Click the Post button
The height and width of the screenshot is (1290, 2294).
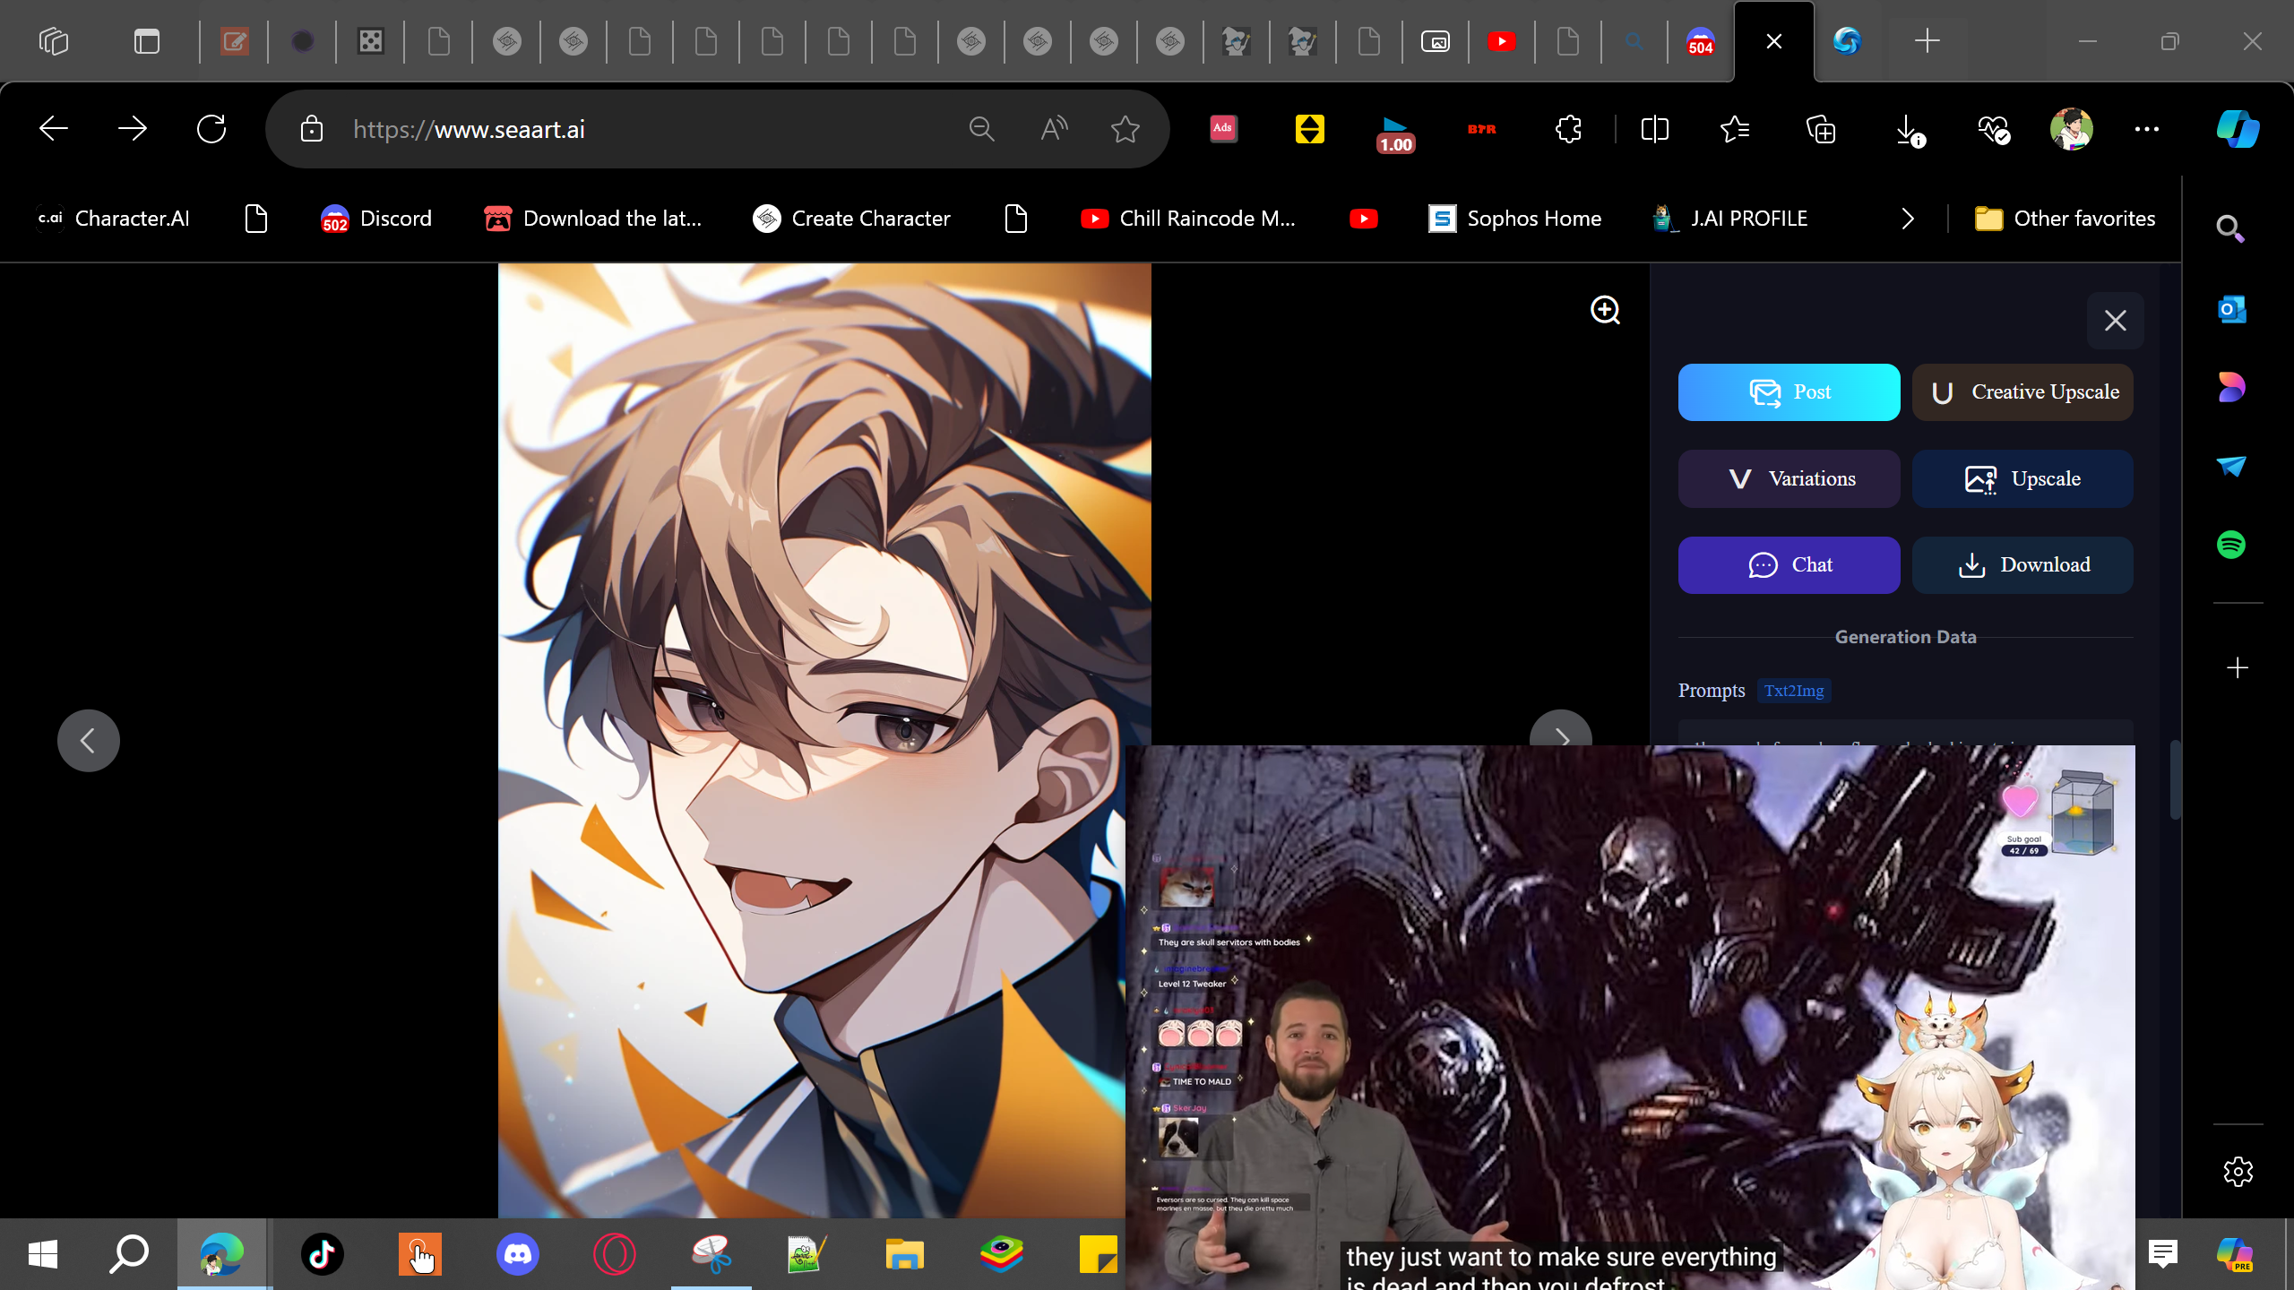[x=1789, y=392]
